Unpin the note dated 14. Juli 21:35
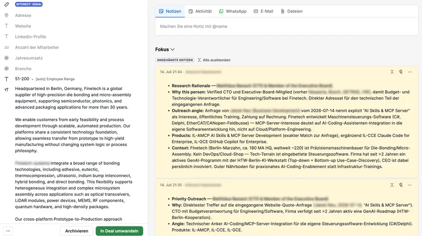Viewport: 422px width, 236px height. point(401,185)
